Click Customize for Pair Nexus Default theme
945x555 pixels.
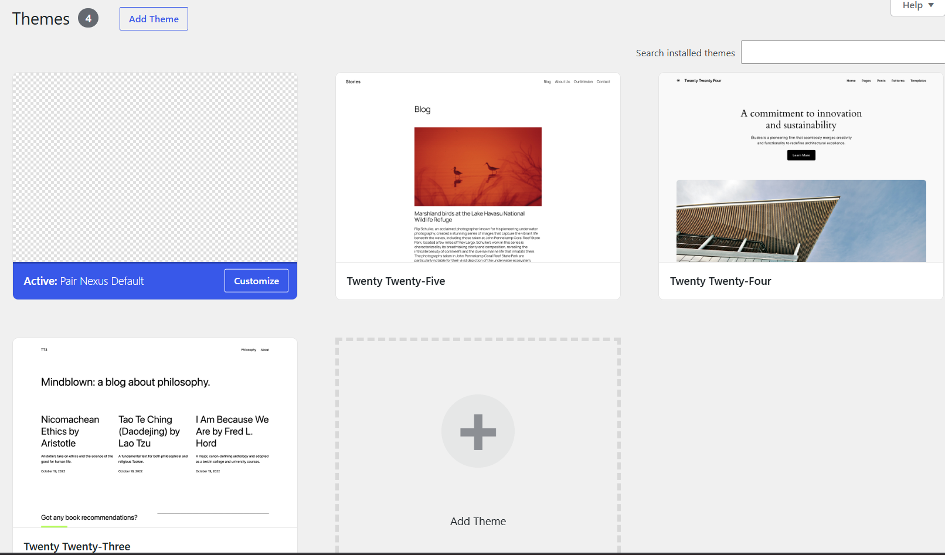(256, 281)
